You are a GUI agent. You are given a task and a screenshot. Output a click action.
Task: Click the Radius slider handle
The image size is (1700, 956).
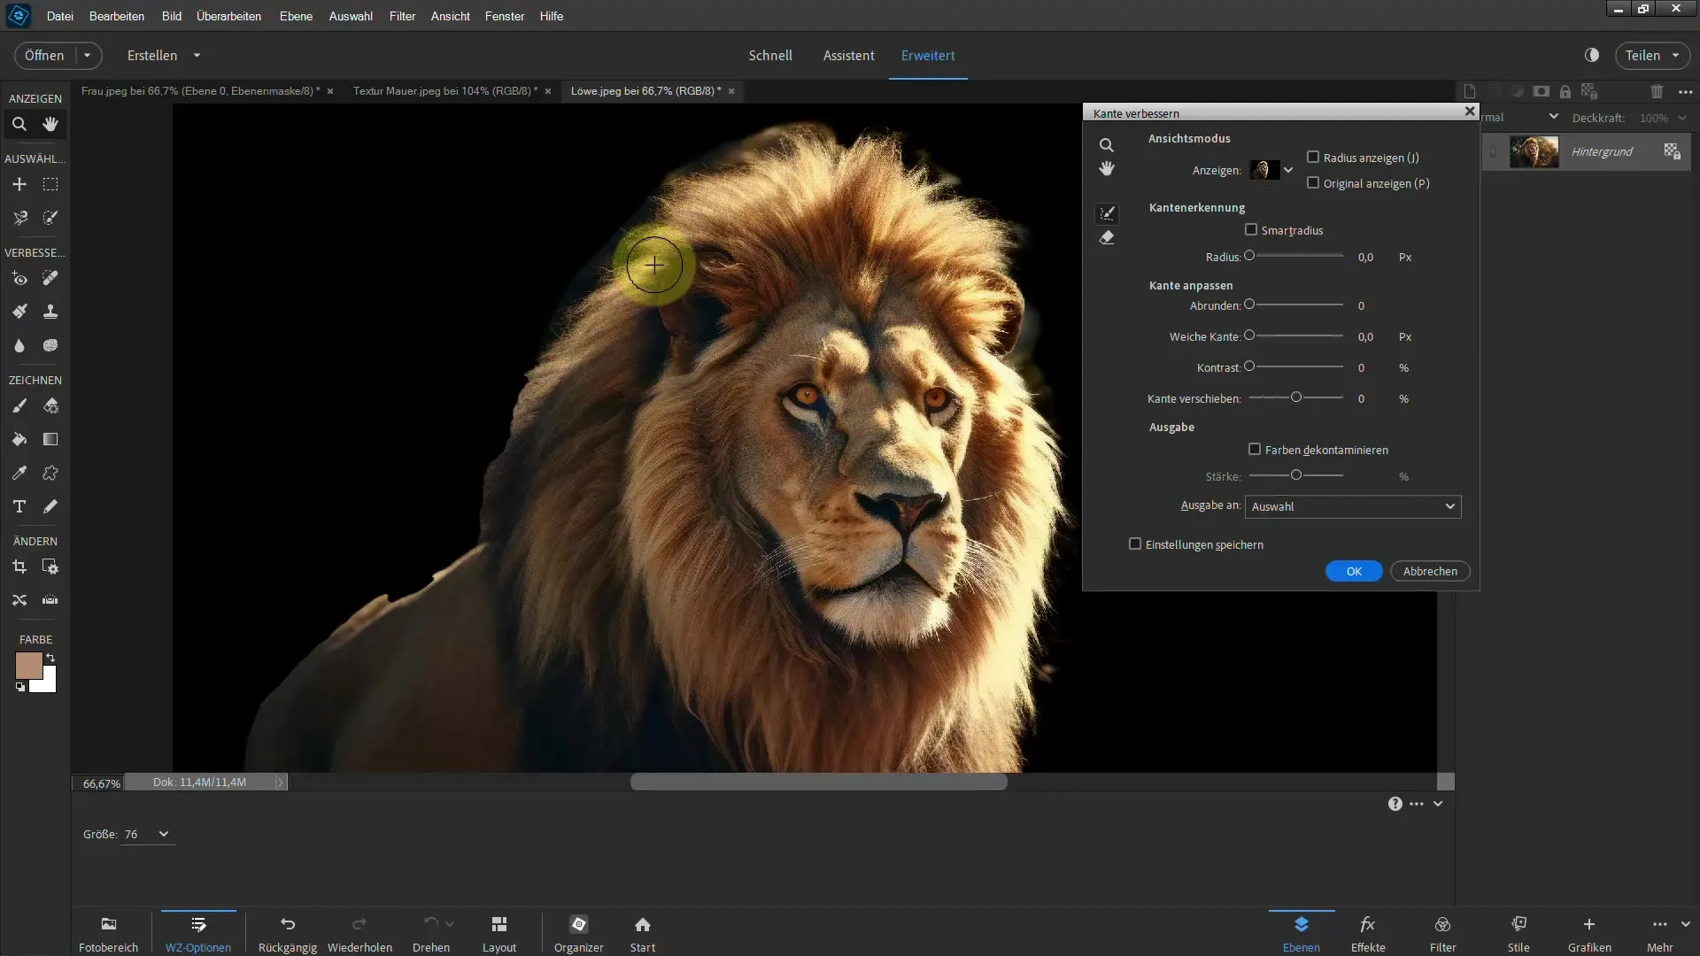coord(1249,256)
